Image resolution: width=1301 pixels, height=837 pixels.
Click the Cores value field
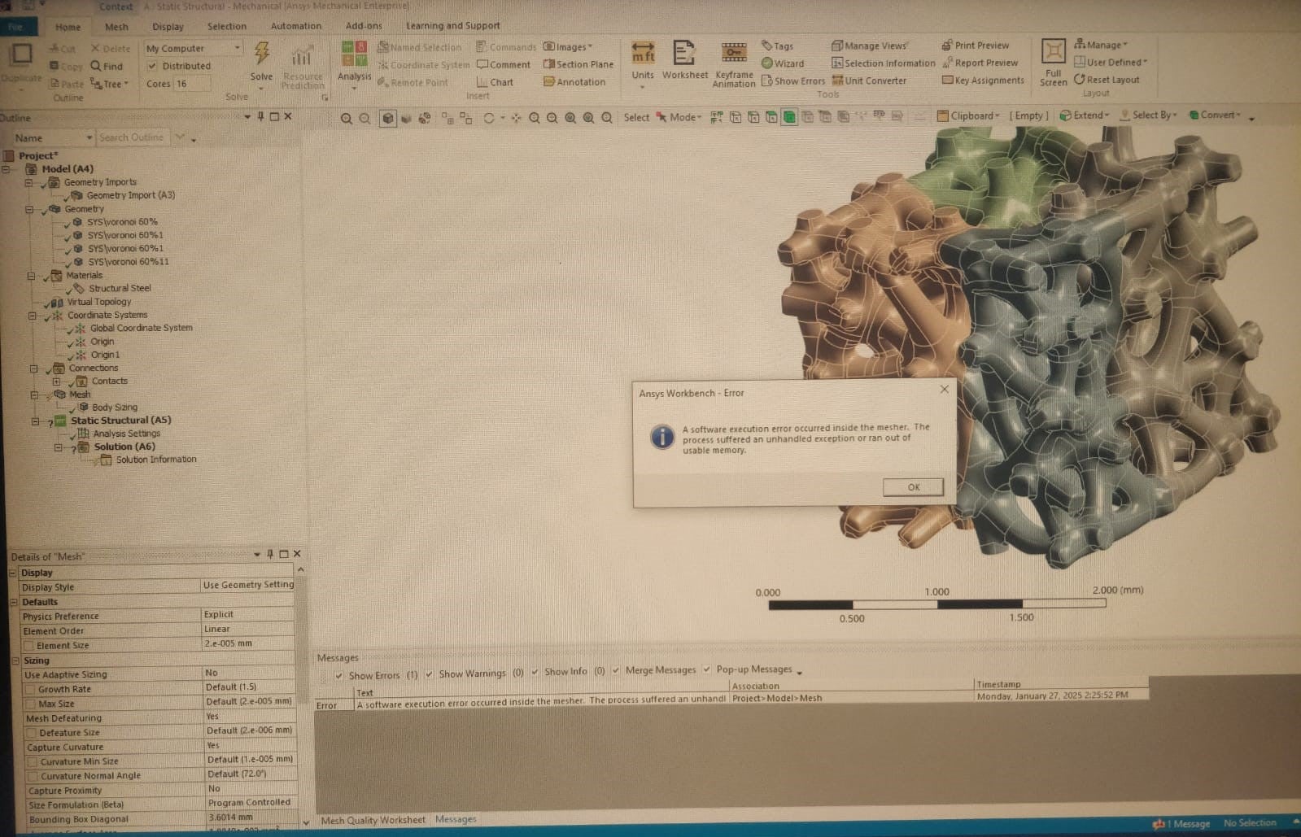(x=192, y=84)
